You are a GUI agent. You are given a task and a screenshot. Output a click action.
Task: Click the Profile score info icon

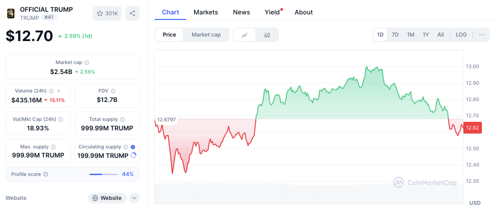coord(46,174)
